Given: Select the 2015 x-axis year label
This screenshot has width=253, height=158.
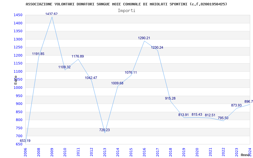Looking at the screenshot, I should (131, 152).
